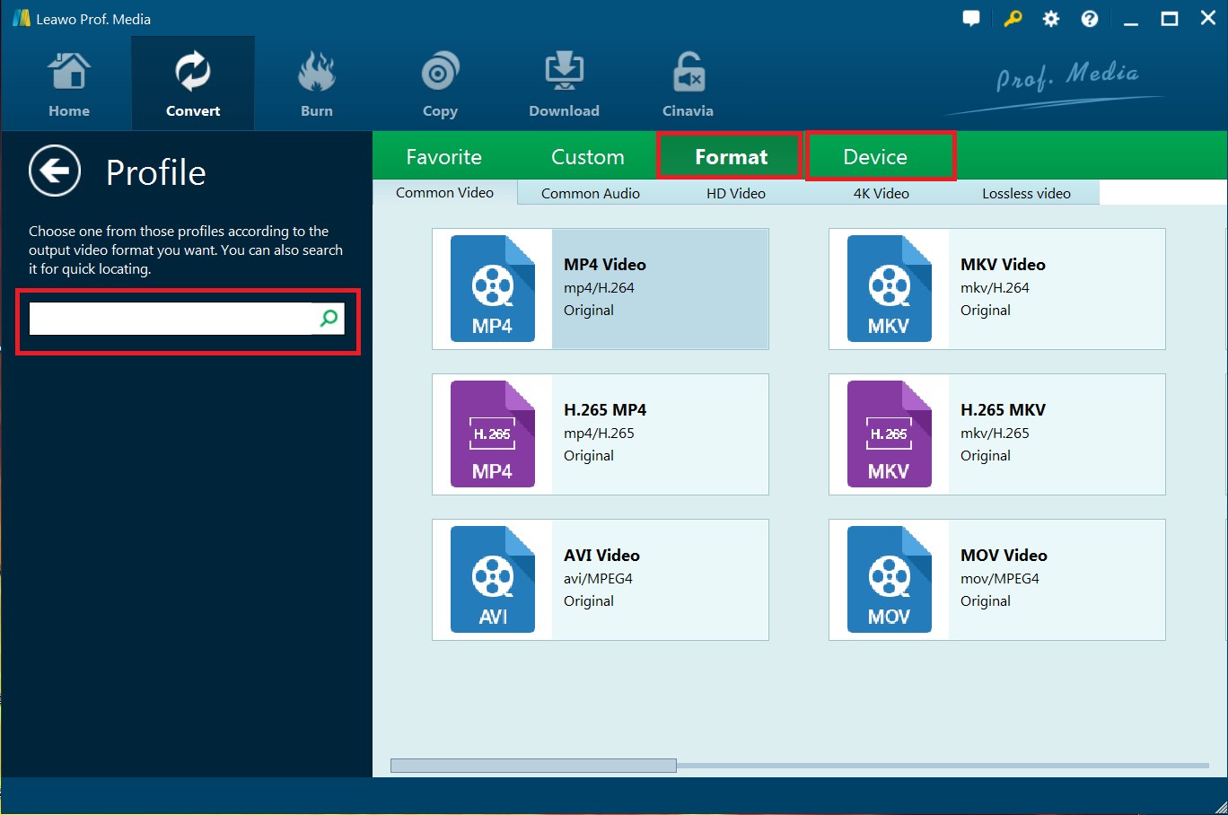Click the search magnifier icon
Image resolution: width=1228 pixels, height=815 pixels.
328,319
